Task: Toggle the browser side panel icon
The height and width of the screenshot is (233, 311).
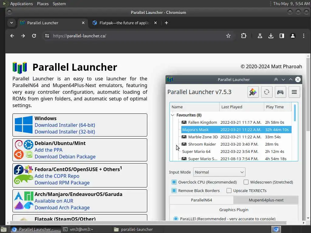Action: coord(282,36)
